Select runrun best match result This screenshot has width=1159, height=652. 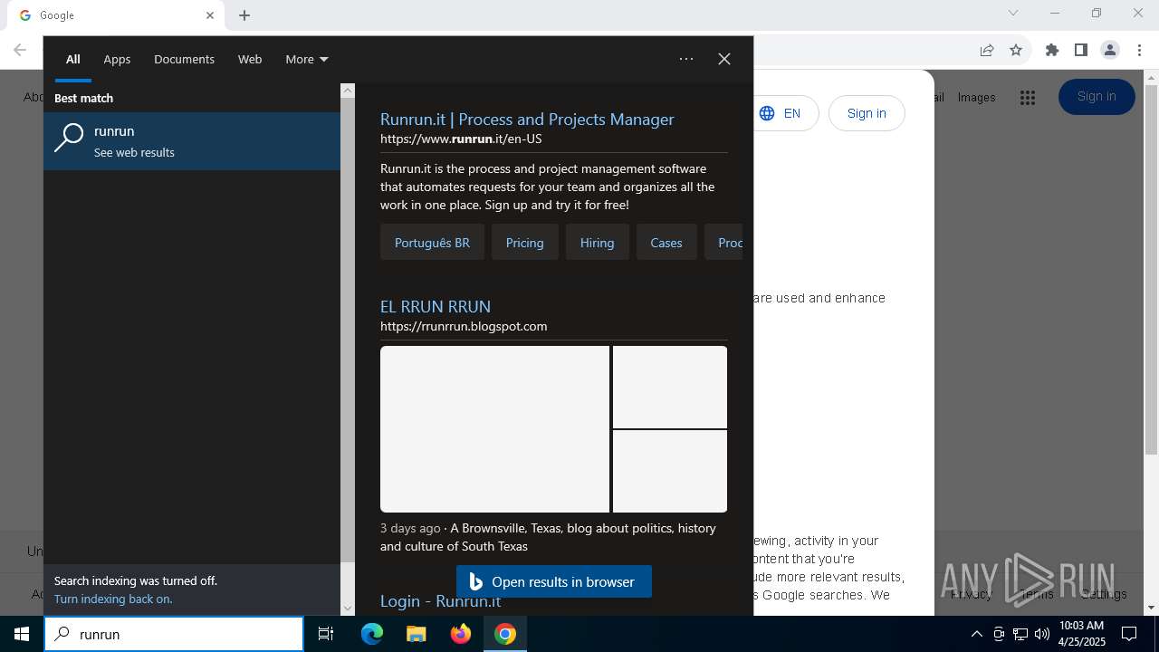192,141
